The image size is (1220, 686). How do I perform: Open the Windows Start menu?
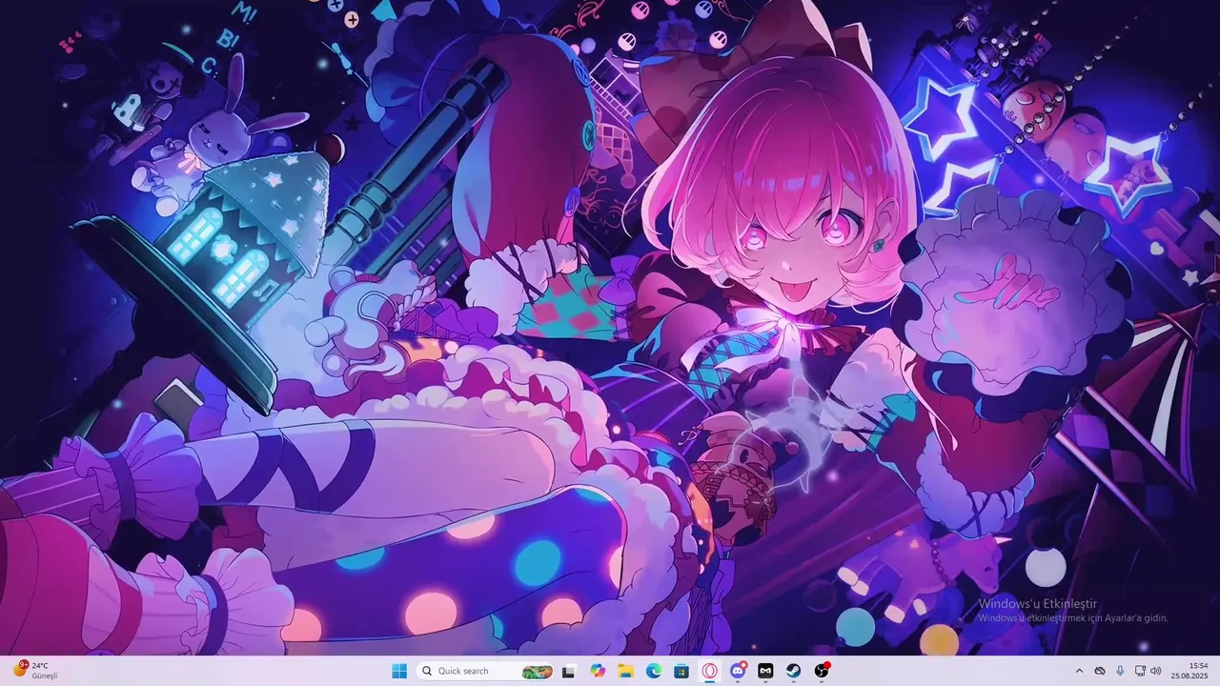[399, 671]
